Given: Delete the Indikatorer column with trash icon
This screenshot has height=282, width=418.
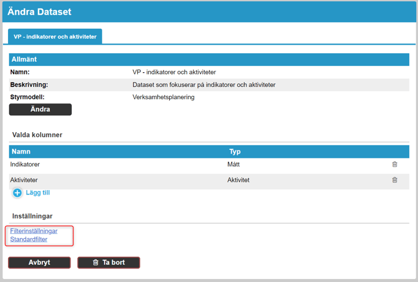Looking at the screenshot, I should (395, 165).
